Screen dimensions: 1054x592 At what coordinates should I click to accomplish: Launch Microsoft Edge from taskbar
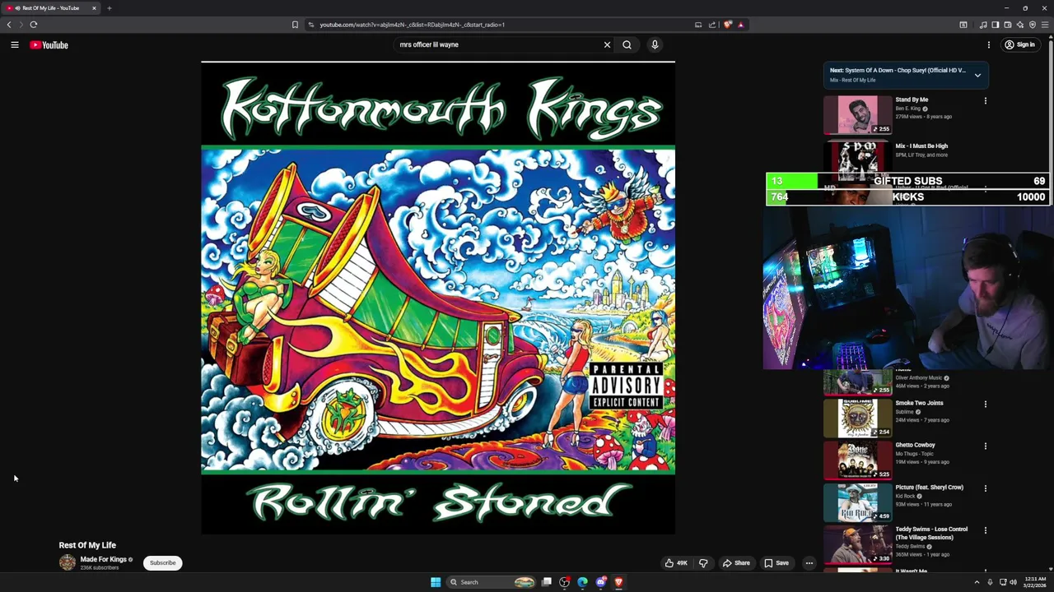coord(582,582)
